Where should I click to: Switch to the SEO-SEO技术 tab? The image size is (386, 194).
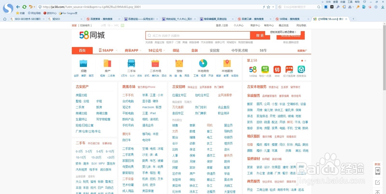[27, 19]
